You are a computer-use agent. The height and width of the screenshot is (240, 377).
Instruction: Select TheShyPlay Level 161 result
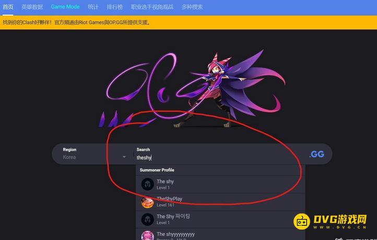tap(220, 202)
